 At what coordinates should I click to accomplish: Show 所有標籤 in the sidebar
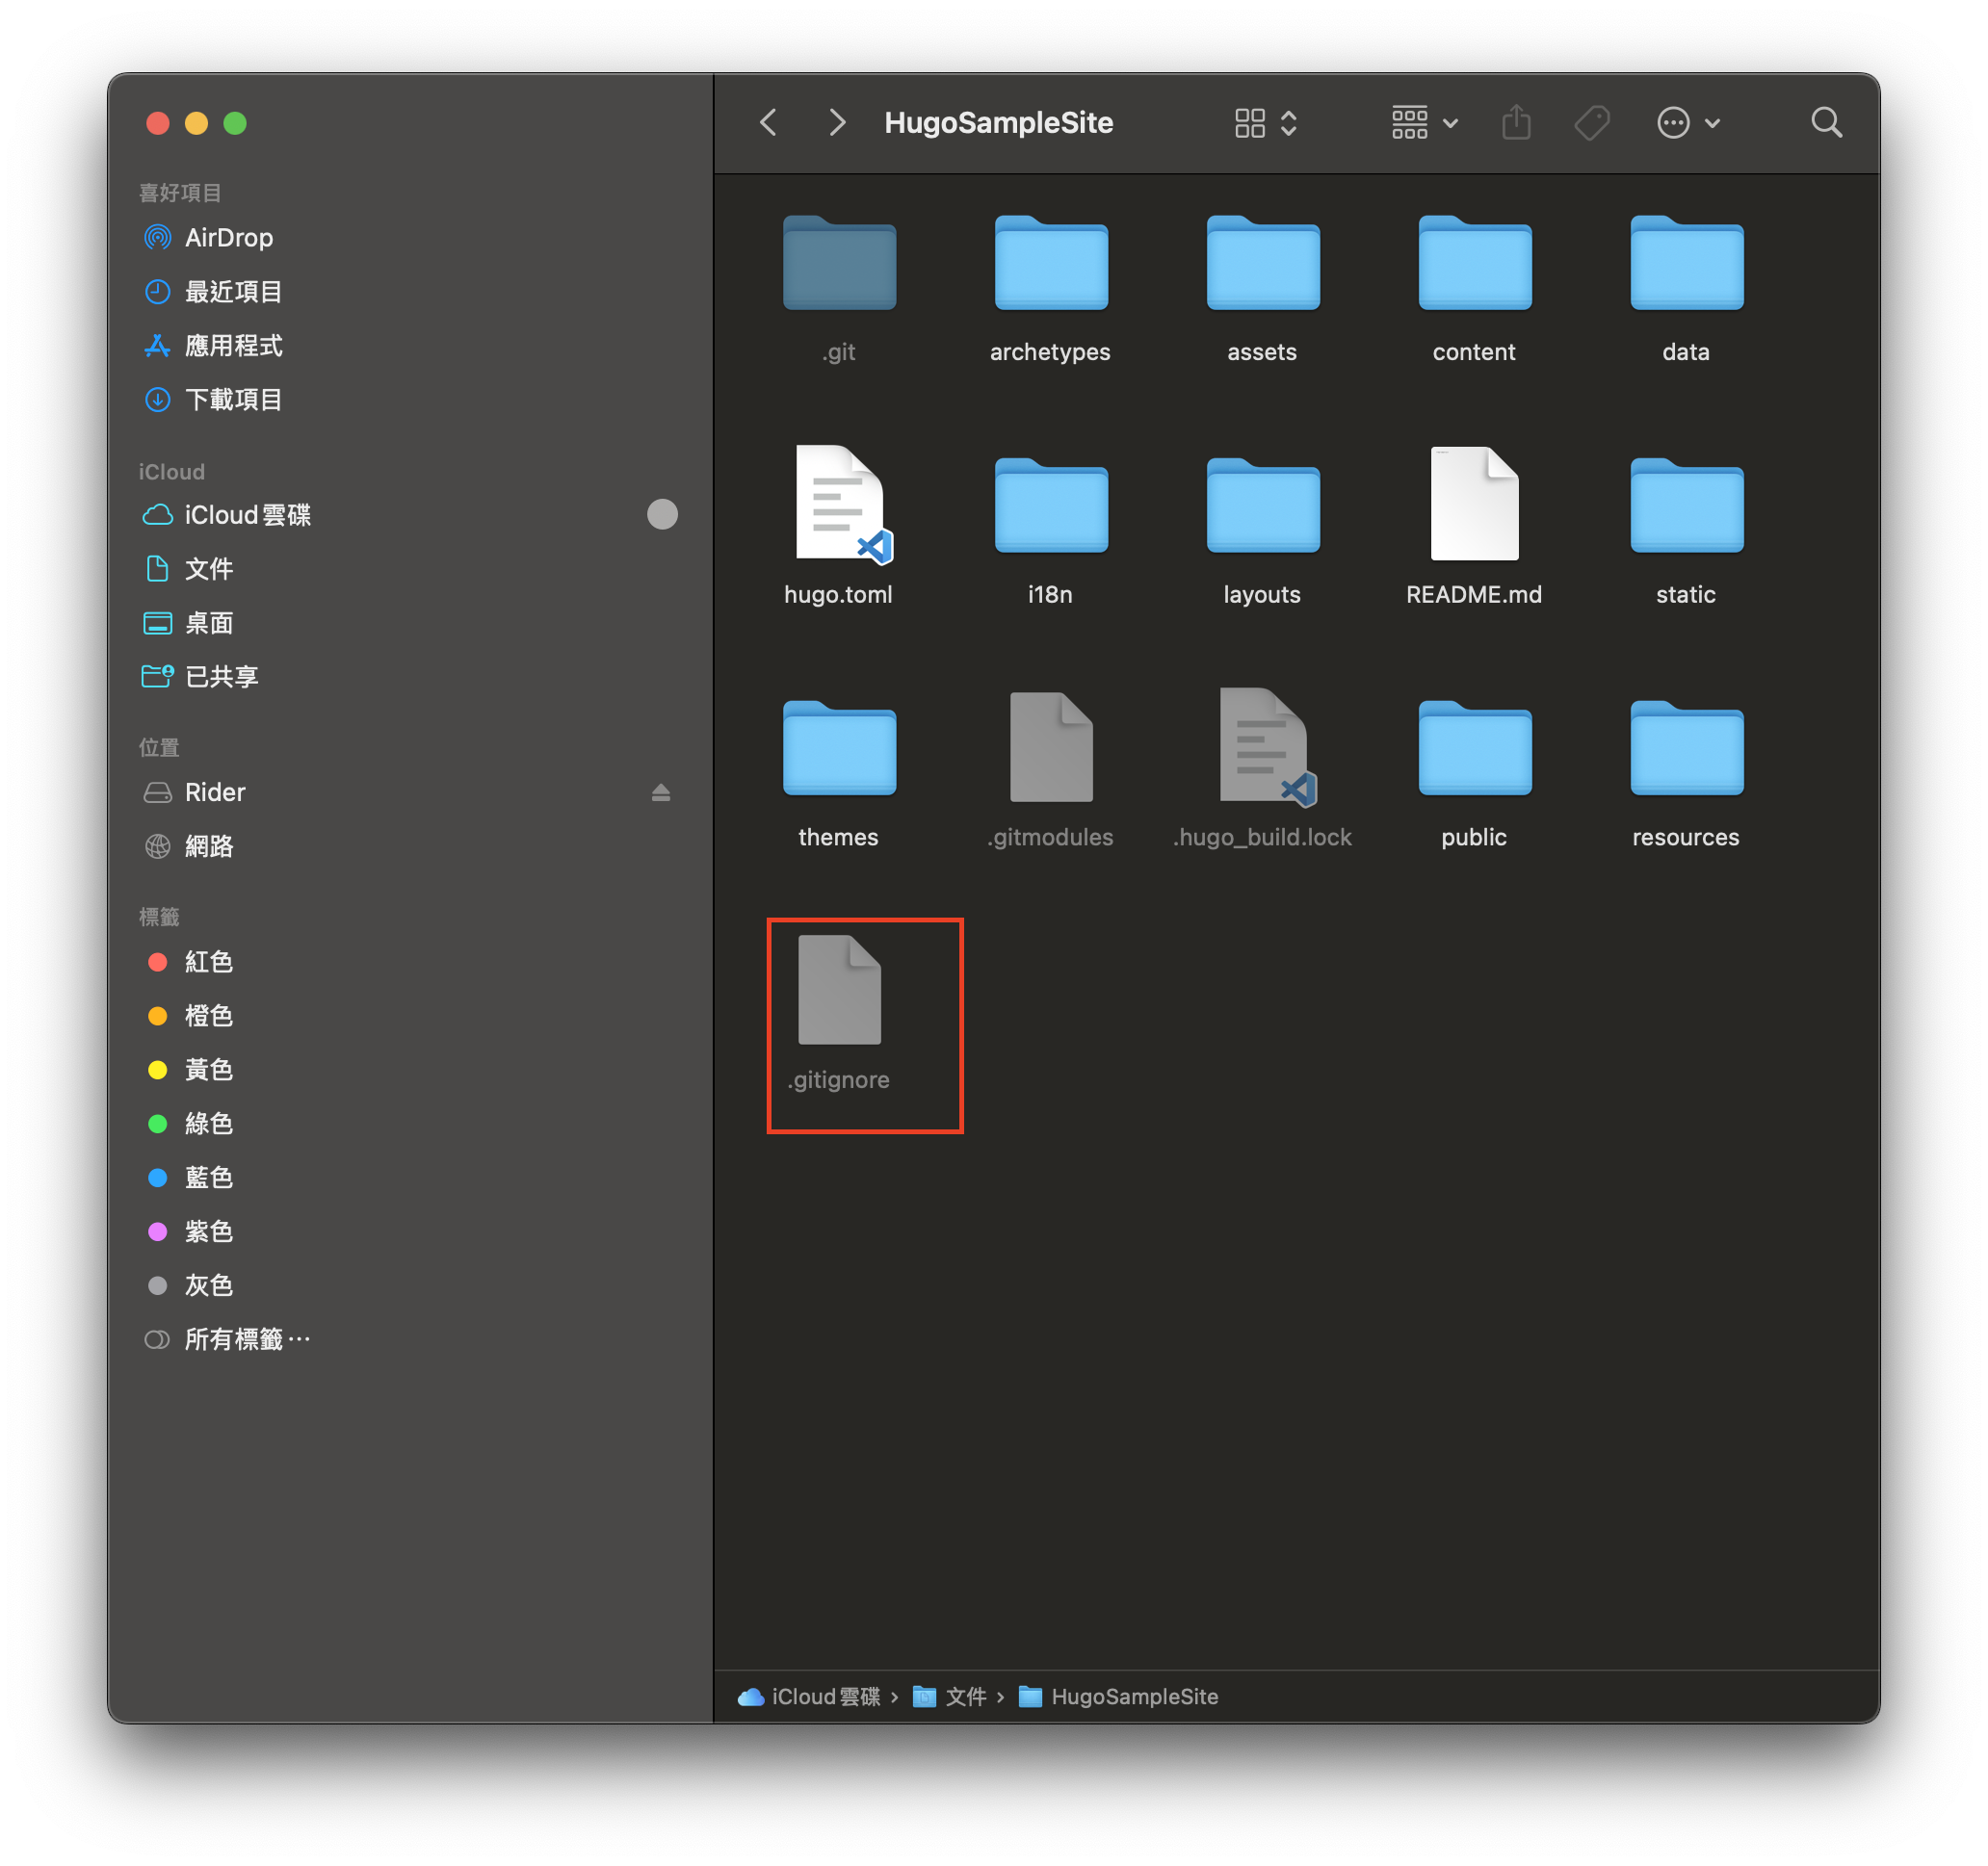pos(410,1339)
